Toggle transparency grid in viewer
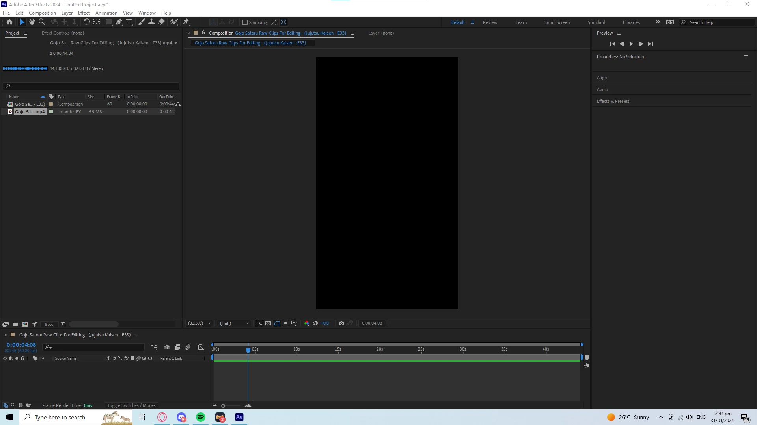 (268, 323)
